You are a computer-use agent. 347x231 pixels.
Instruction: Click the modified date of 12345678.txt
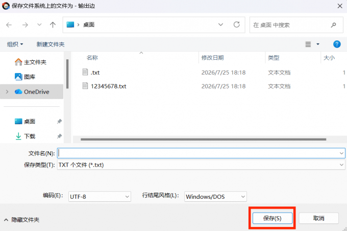pos(224,86)
